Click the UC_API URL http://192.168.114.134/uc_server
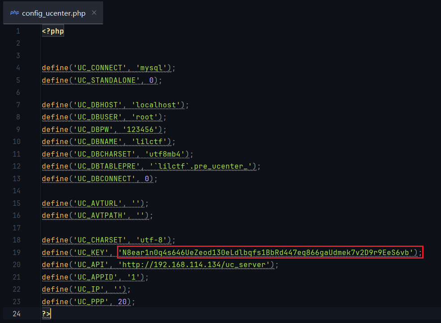Screen dimensions: 441x323 (196, 265)
